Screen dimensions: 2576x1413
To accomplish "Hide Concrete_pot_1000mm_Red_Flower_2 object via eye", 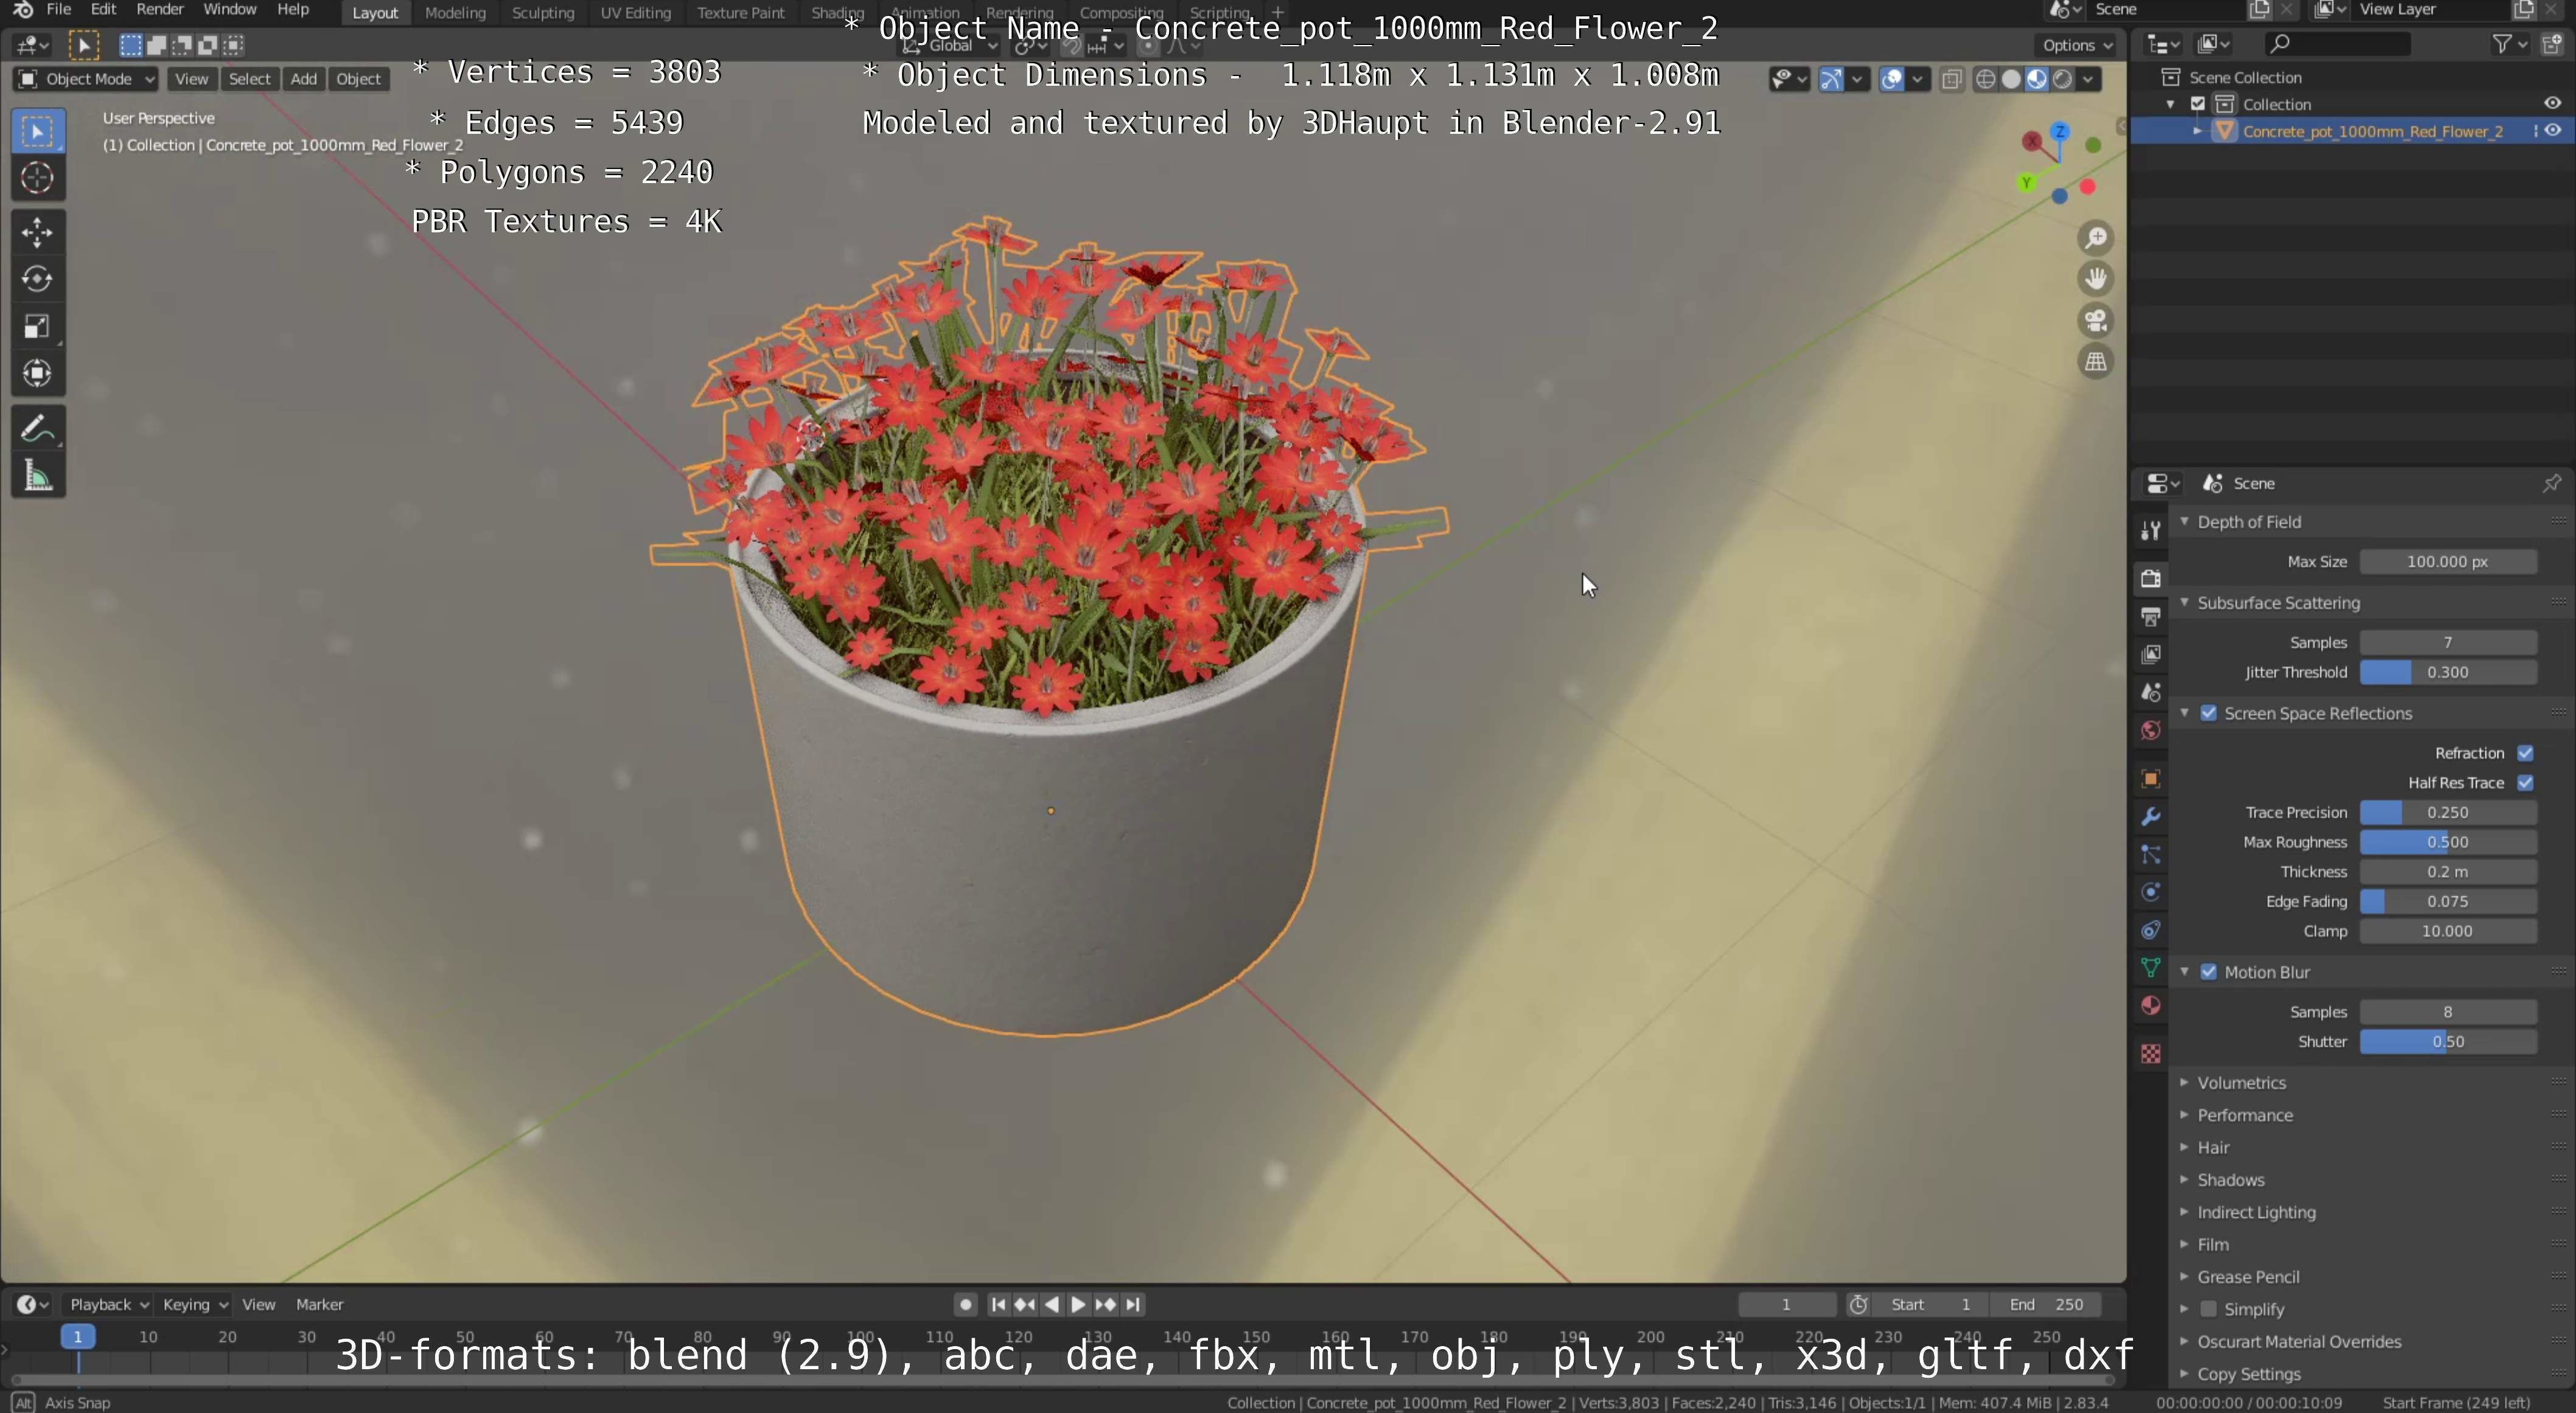I will tap(2553, 130).
